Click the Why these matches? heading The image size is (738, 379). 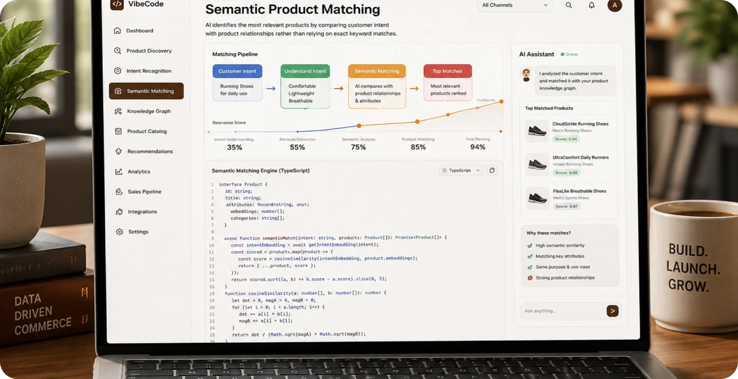click(548, 233)
